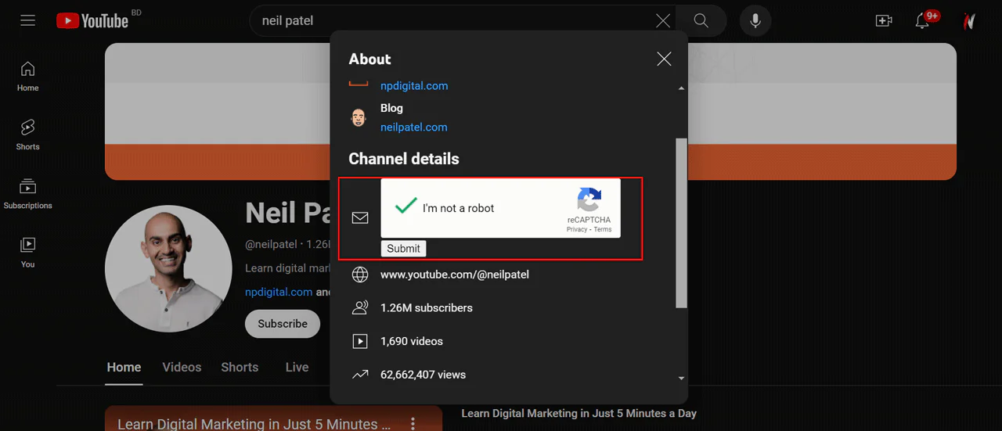Click the 1.26M subscribers text
1002x431 pixels.
[427, 308]
